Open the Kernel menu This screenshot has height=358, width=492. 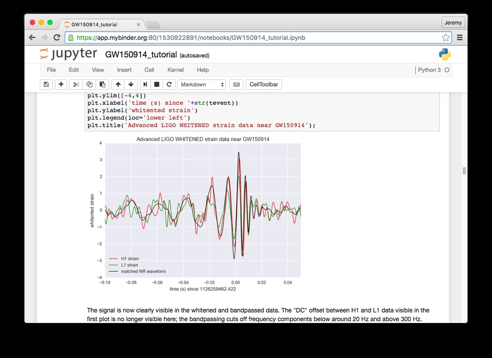[x=176, y=70]
